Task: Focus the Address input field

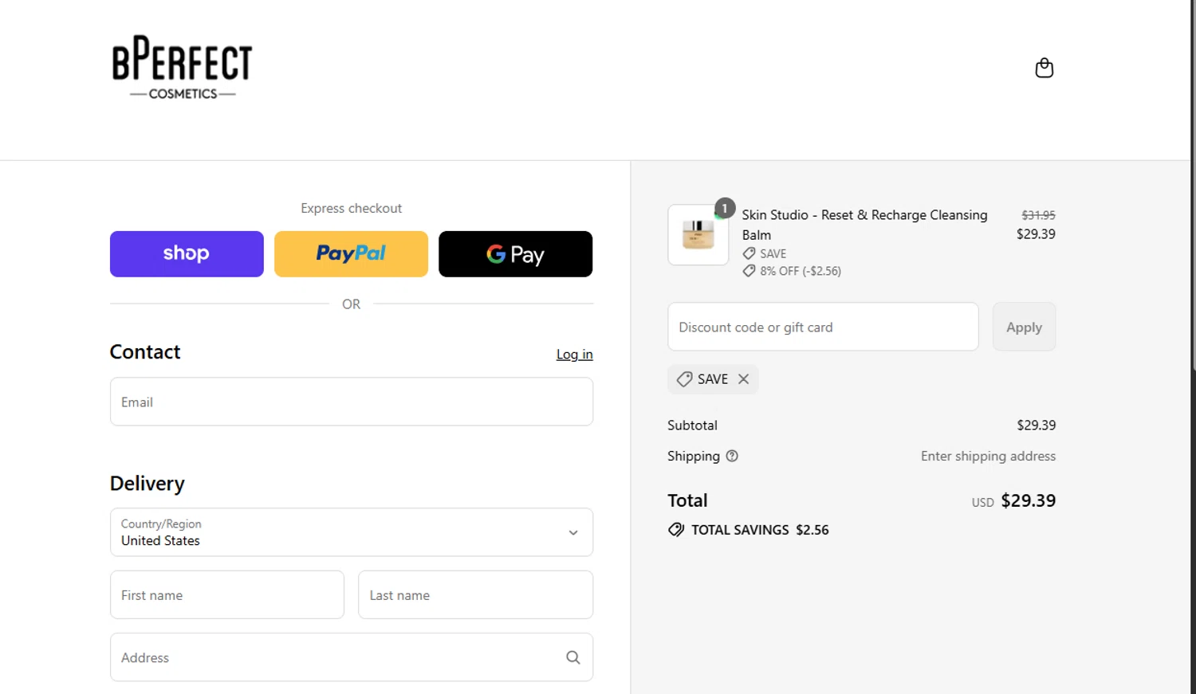Action: tap(352, 657)
